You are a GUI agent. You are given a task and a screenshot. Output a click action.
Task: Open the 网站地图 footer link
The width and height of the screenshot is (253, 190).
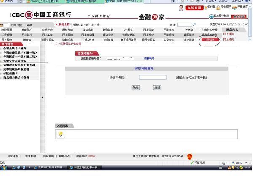[x=13, y=156]
